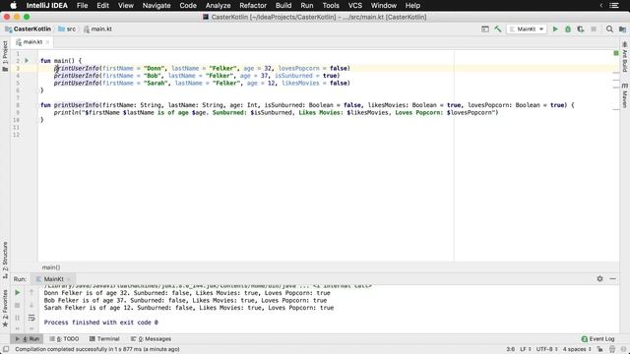
Task: Open the MainKt run configuration dropdown
Action: [527, 29]
